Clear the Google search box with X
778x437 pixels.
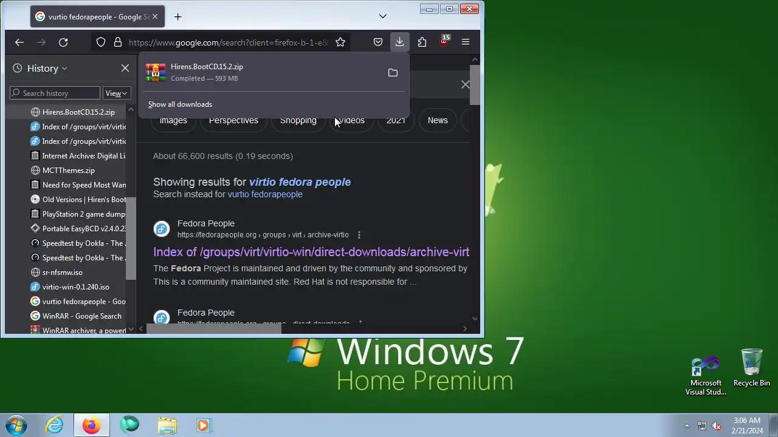tap(465, 84)
